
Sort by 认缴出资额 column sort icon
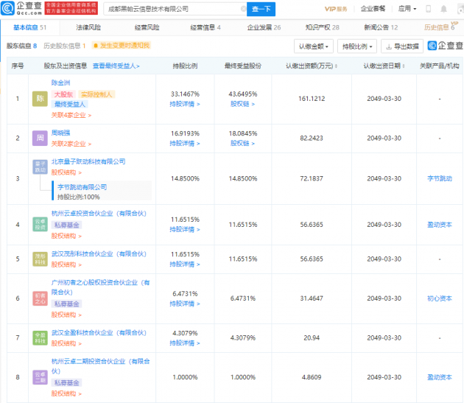tap(336, 66)
